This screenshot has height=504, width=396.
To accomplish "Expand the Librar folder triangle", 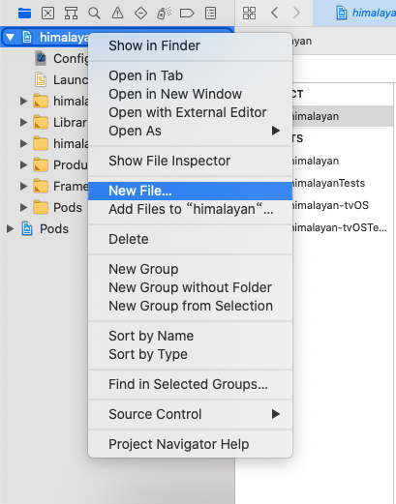I will [x=23, y=122].
